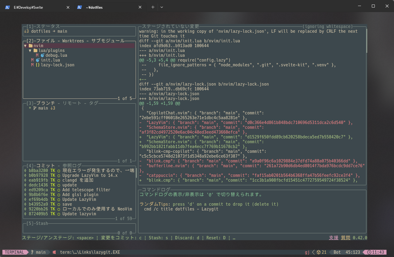The width and height of the screenshot is (394, 257).
Task: Select commit 'clangd を追加'
Action: (x=79, y=180)
